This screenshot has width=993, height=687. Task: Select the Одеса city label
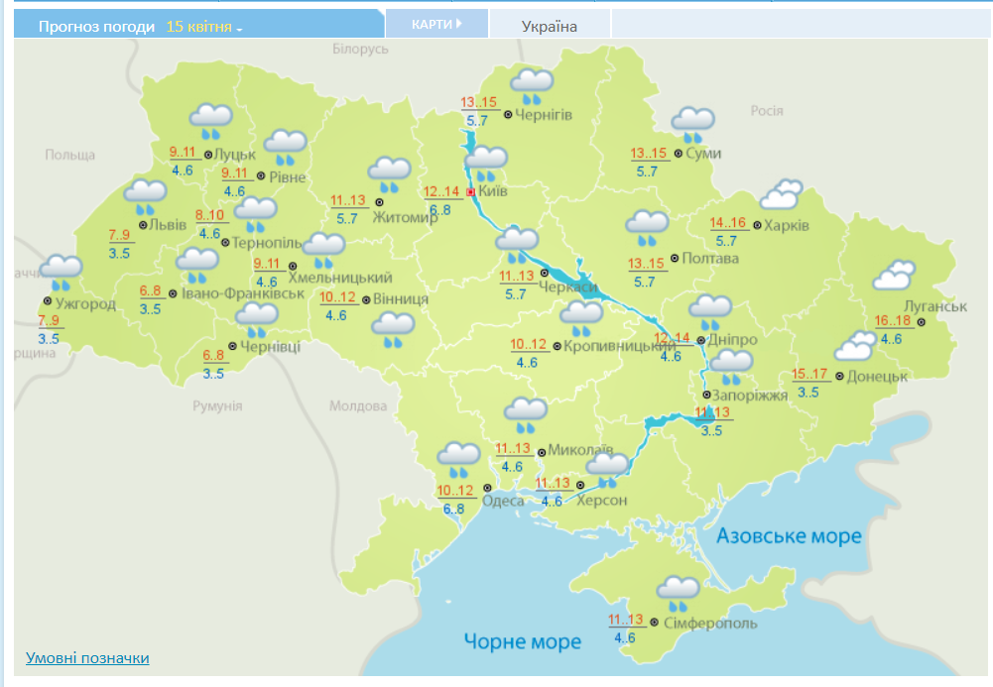(503, 501)
